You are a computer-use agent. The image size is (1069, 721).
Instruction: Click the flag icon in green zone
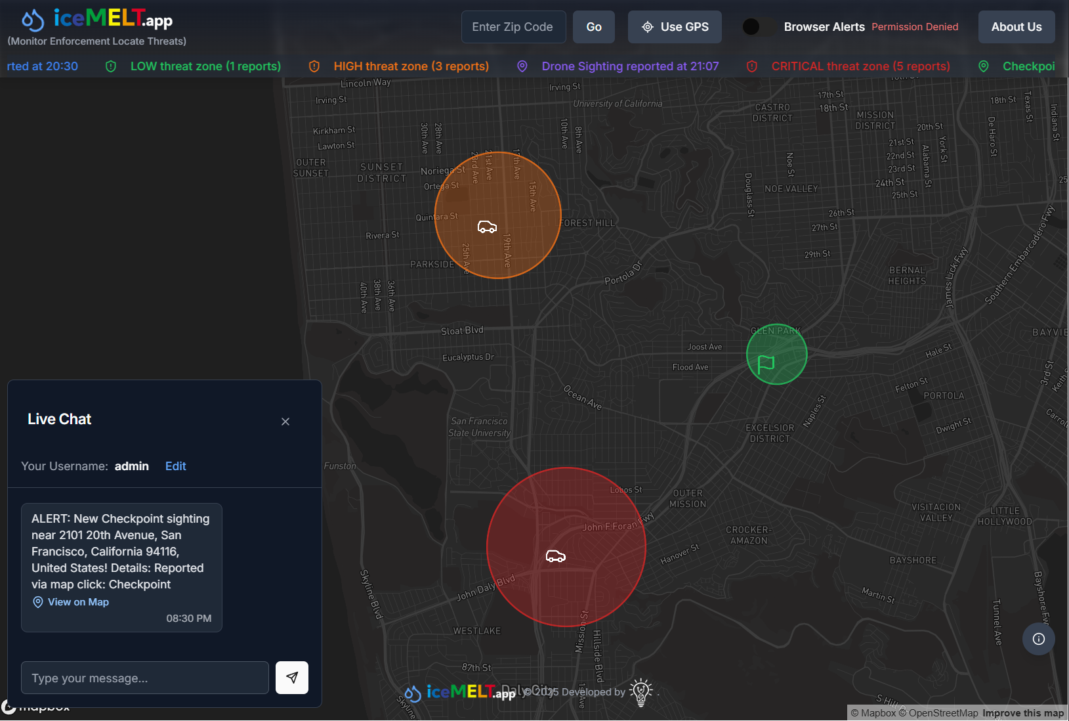(766, 364)
